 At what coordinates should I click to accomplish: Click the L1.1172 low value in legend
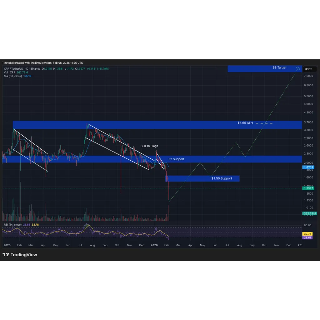[x=69, y=69]
